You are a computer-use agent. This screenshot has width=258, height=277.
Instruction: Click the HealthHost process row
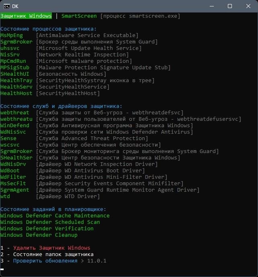(50, 93)
